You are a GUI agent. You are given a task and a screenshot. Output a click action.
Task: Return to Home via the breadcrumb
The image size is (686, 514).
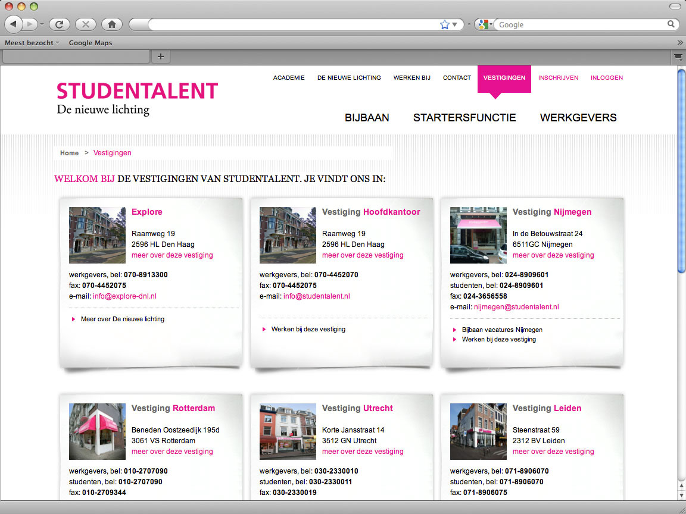click(69, 153)
